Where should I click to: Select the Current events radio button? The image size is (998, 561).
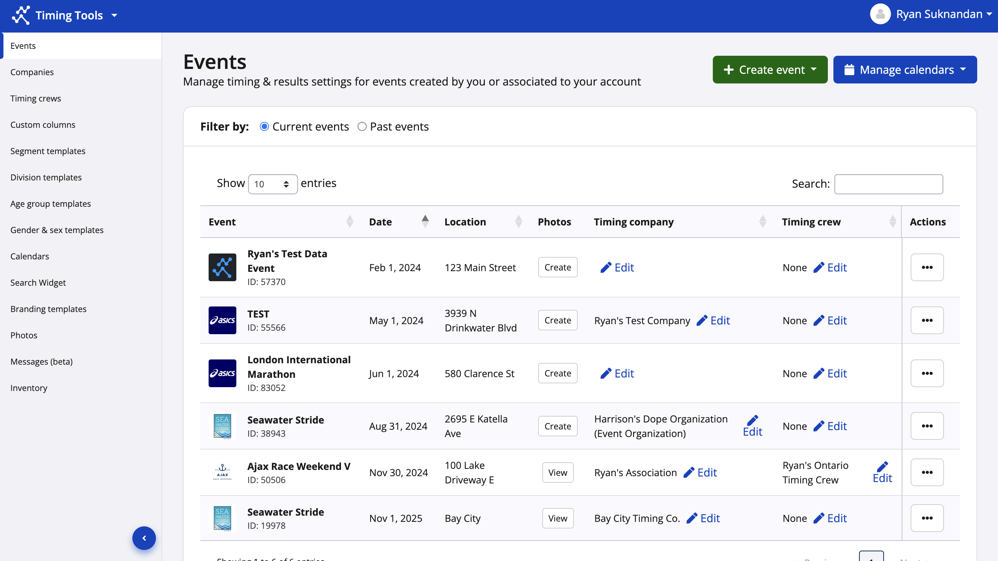(x=264, y=127)
